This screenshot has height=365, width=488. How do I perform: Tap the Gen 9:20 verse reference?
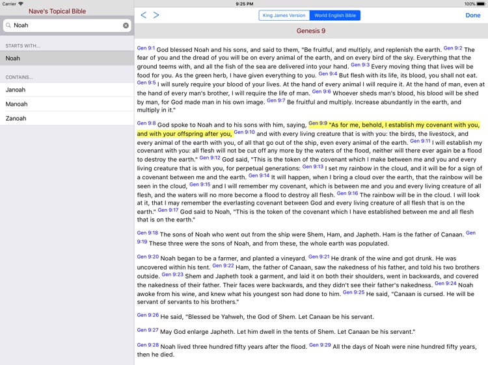148,257
